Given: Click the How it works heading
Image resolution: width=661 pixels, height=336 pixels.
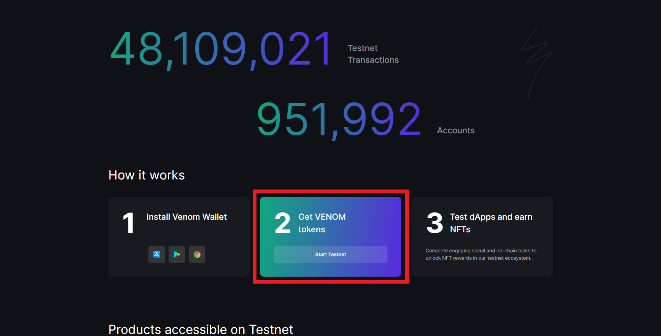Looking at the screenshot, I should [x=146, y=175].
